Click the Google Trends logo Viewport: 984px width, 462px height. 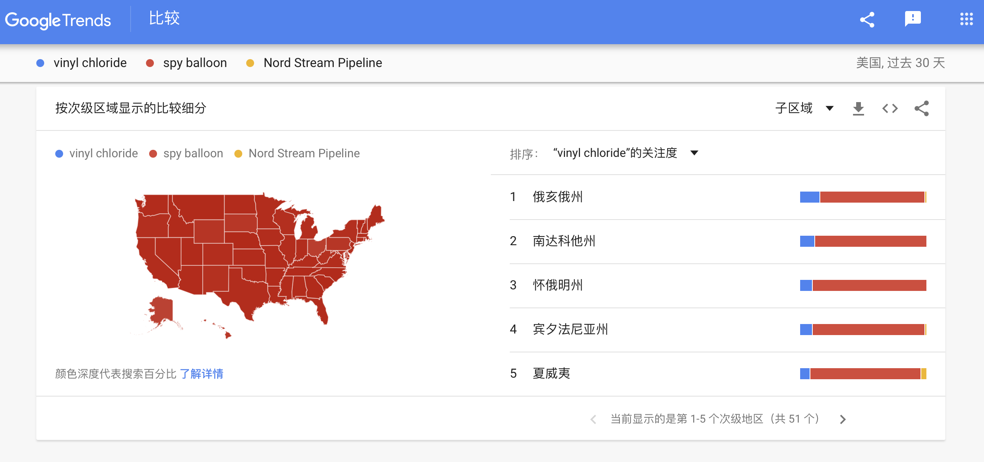pyautogui.click(x=58, y=20)
